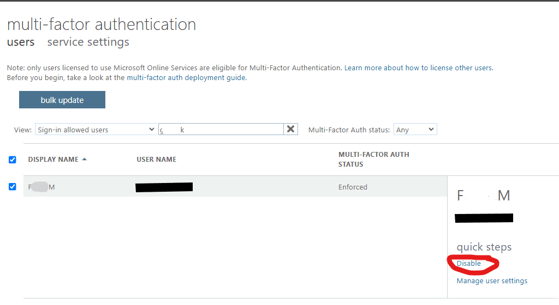
Task: Click Disable under quick steps
Action: pyautogui.click(x=469, y=264)
